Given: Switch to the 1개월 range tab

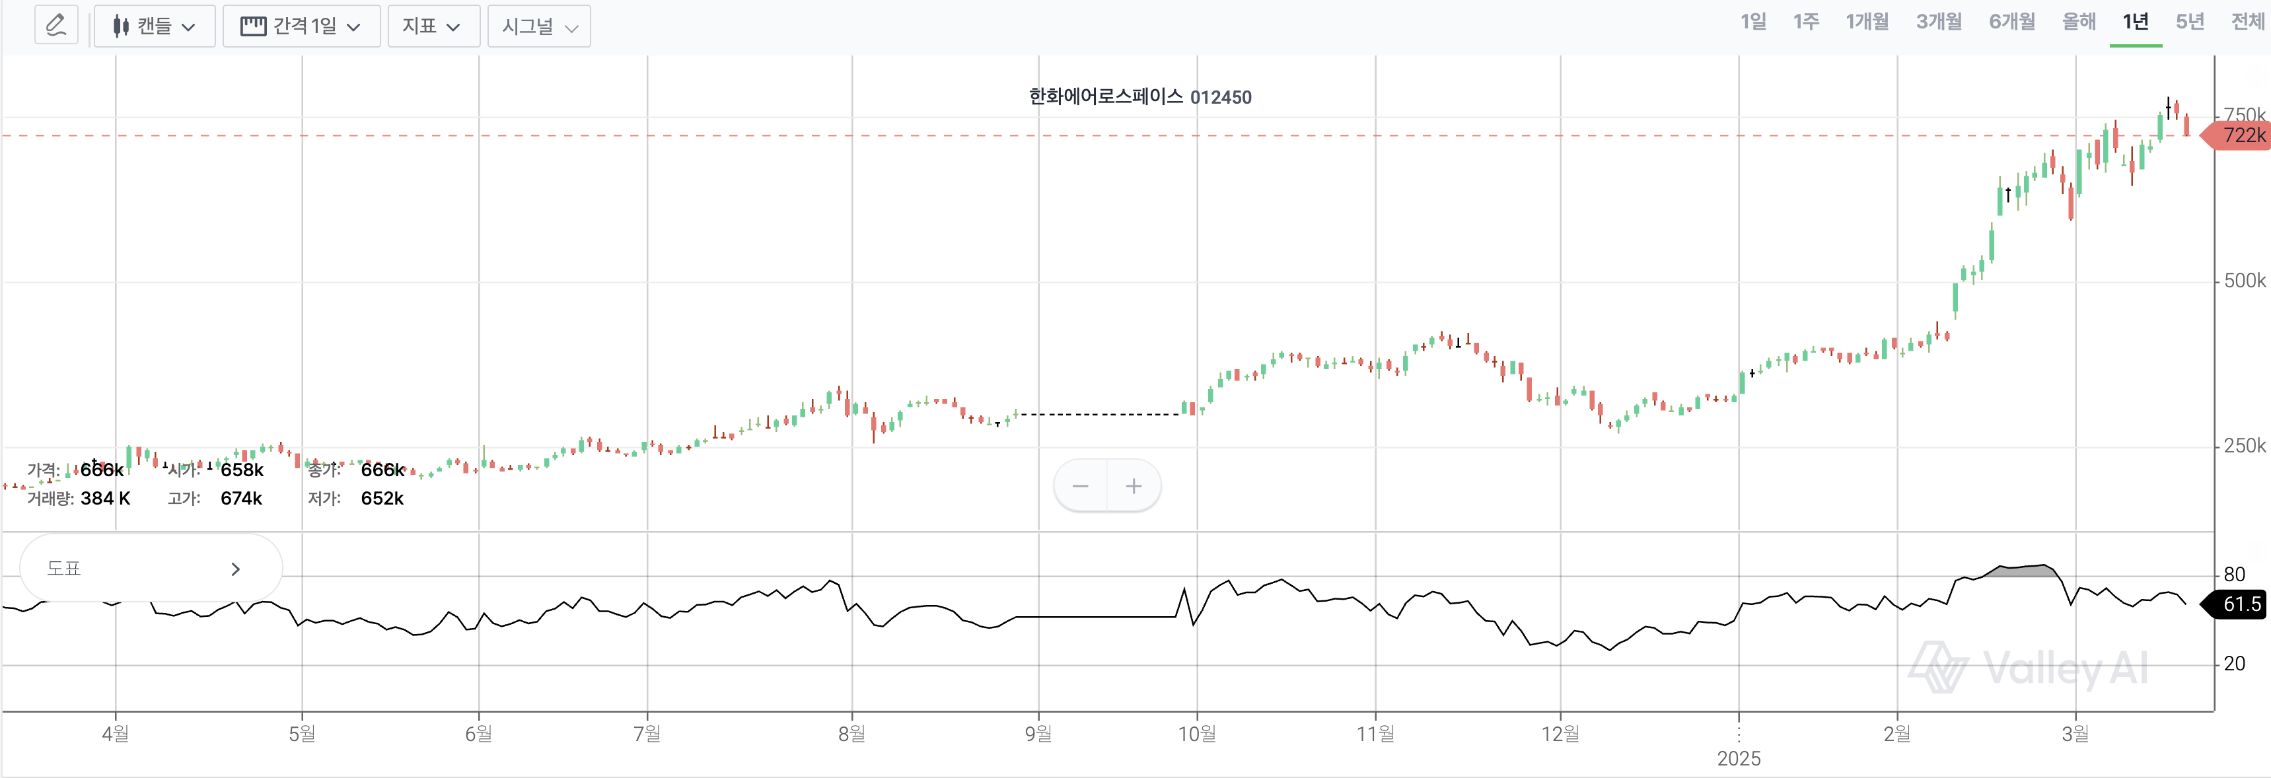Looking at the screenshot, I should tap(1867, 22).
